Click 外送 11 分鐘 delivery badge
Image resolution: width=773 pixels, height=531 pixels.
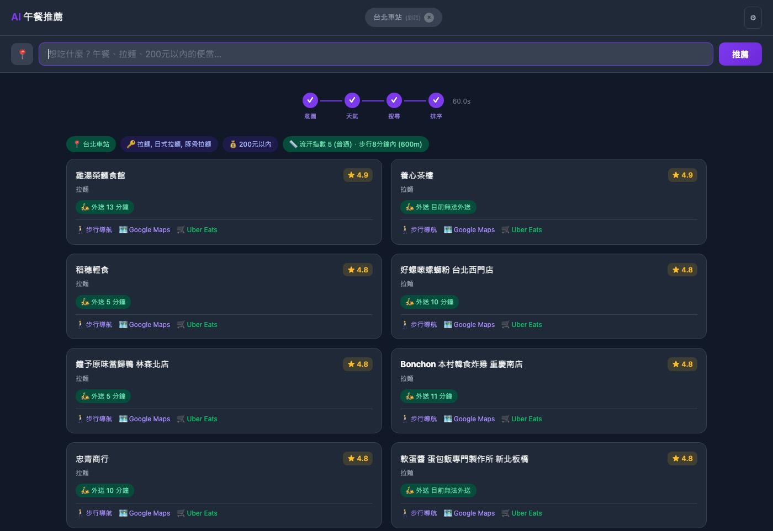tap(429, 396)
